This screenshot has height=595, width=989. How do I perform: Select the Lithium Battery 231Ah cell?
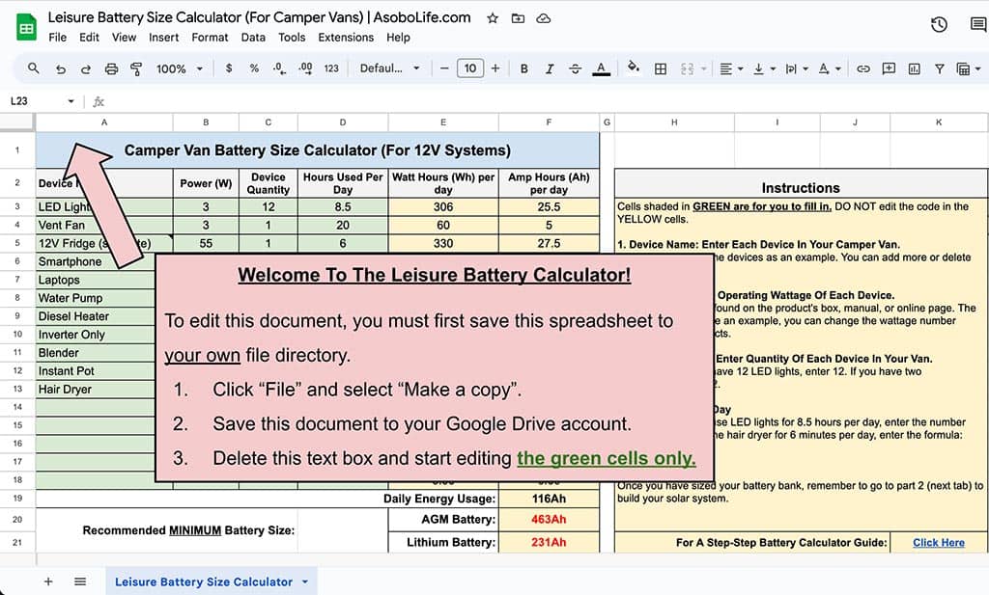pyautogui.click(x=549, y=542)
